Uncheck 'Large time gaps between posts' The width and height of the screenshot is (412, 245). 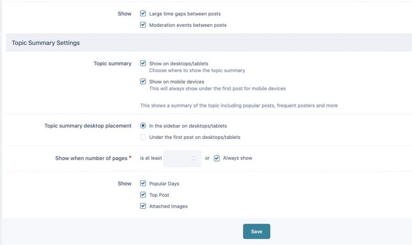click(143, 13)
